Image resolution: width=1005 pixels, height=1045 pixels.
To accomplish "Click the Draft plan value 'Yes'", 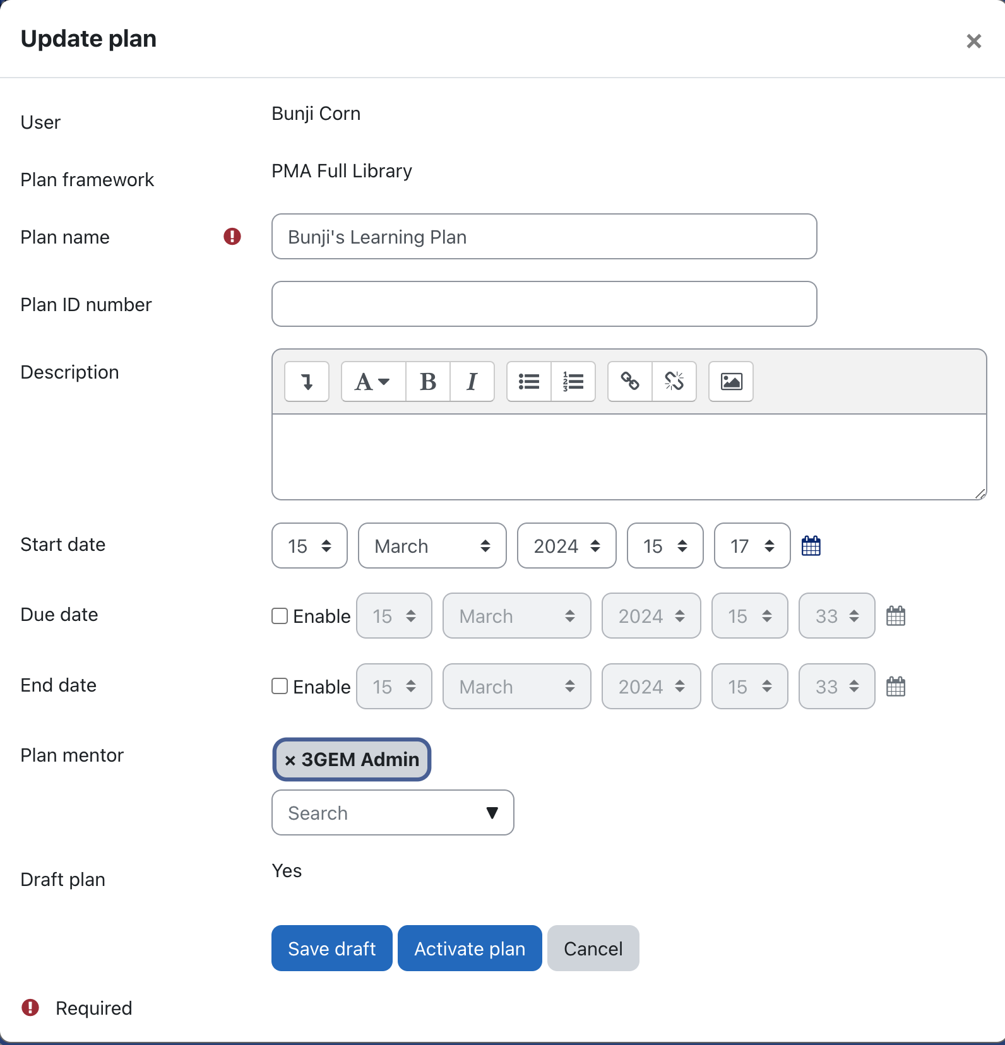I will [287, 871].
